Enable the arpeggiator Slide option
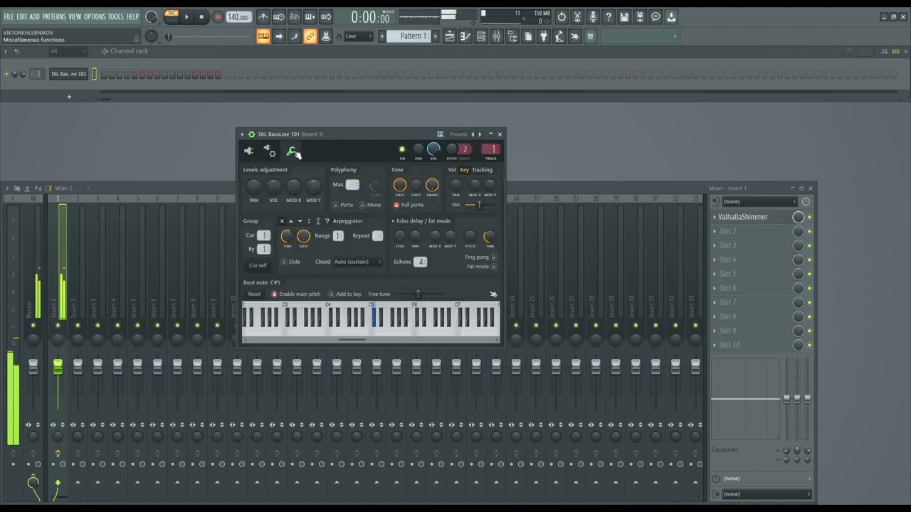This screenshot has height=512, width=911. (283, 262)
